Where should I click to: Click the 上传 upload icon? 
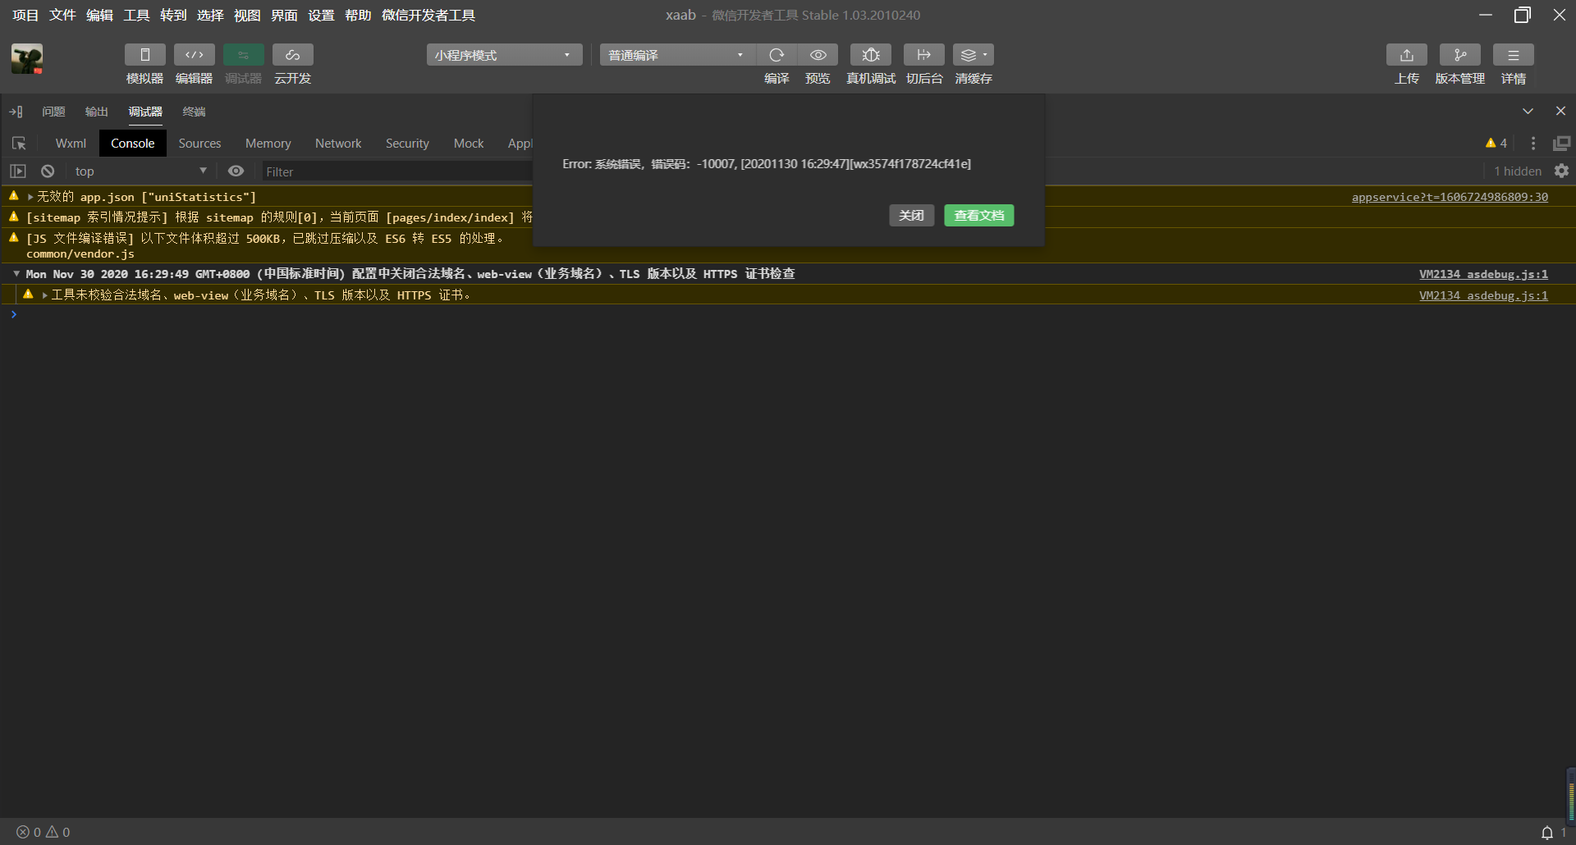point(1407,55)
